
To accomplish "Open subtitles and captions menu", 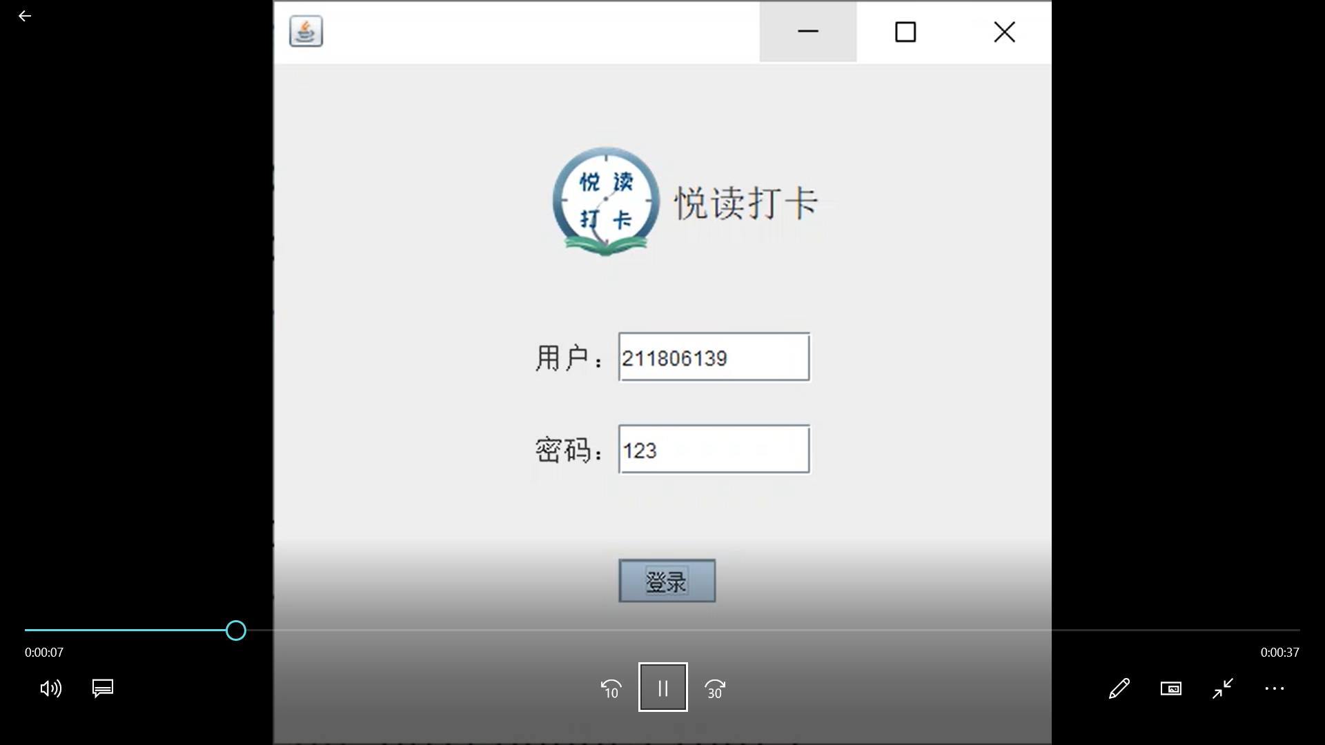I will pyautogui.click(x=103, y=688).
